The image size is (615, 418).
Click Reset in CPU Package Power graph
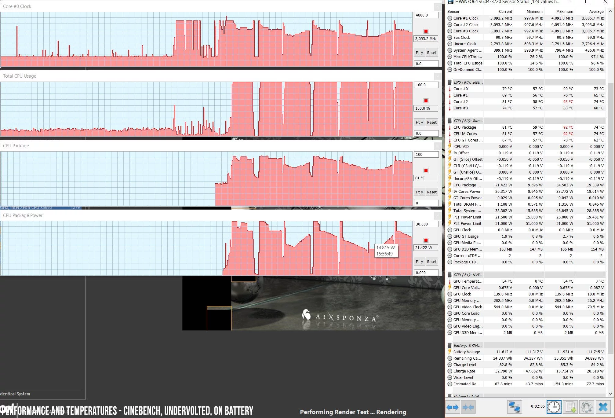tap(432, 262)
